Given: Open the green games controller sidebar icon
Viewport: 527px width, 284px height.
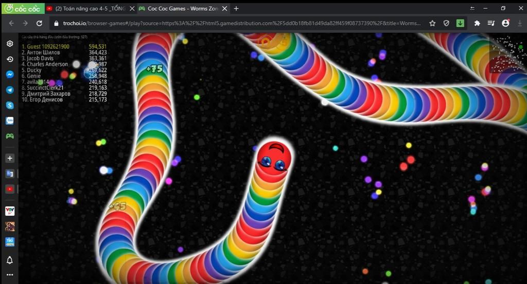Looking at the screenshot, I should (x=10, y=136).
